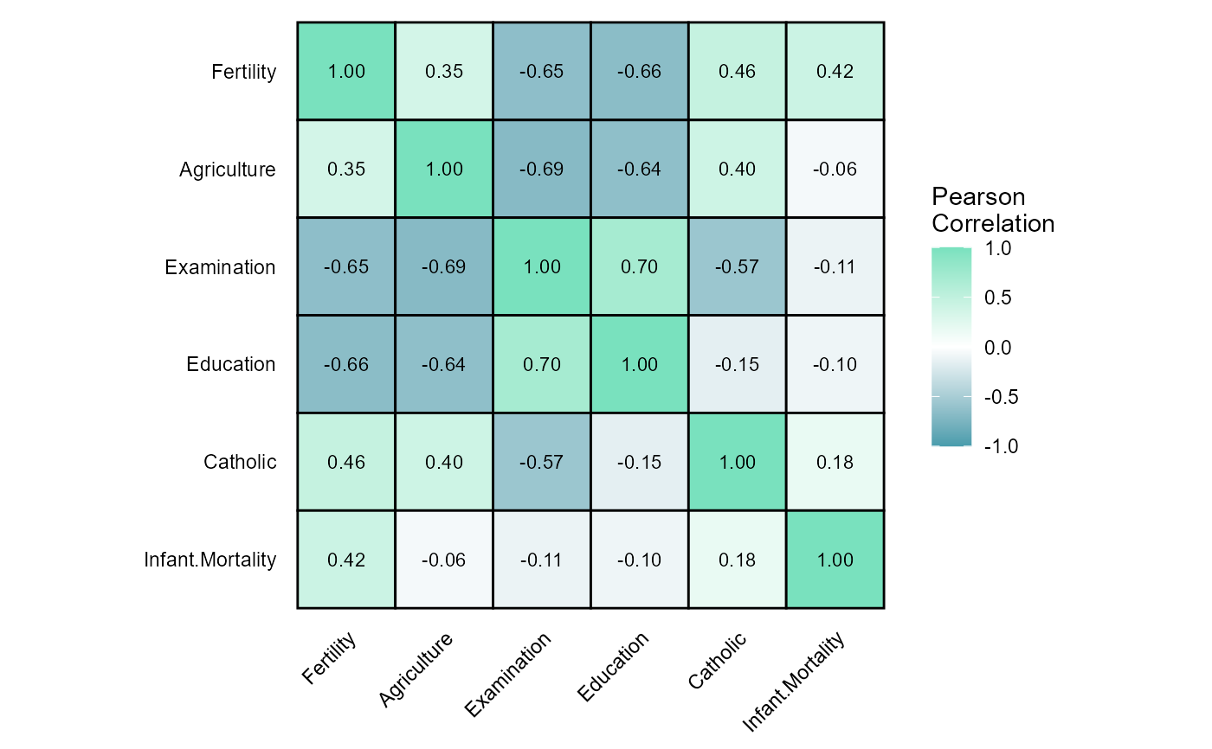Click the Education column label at bottom
This screenshot has height=749, width=1212.
click(613, 666)
